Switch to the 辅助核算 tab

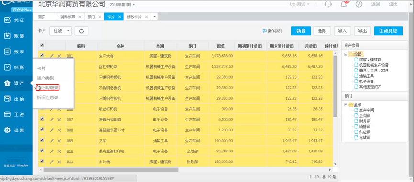click(67, 17)
